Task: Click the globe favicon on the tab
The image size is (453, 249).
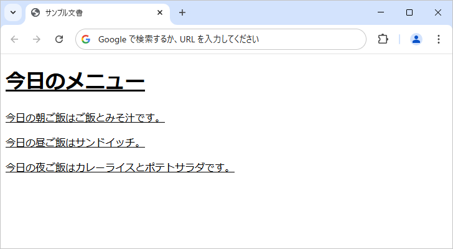Action: [35, 12]
